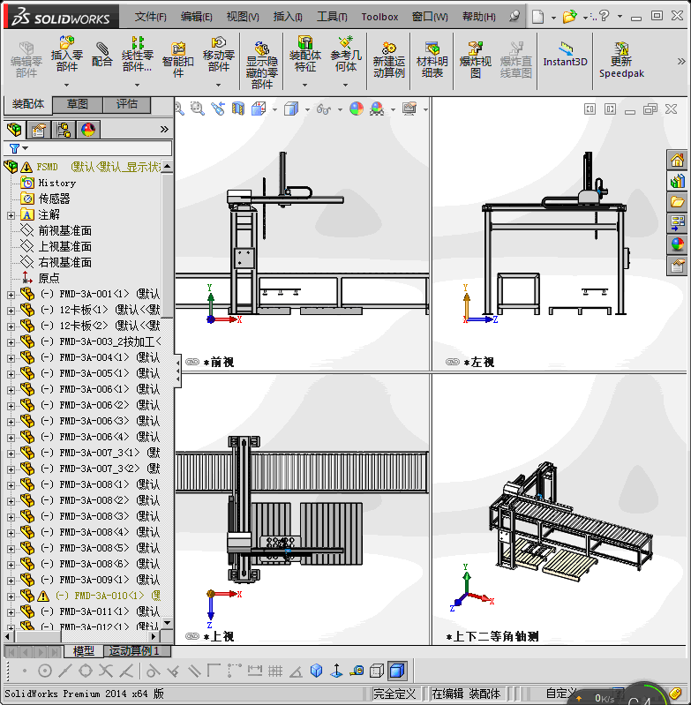Expand the manager tabs overflow chevron
The image size is (691, 705).
coord(164,130)
